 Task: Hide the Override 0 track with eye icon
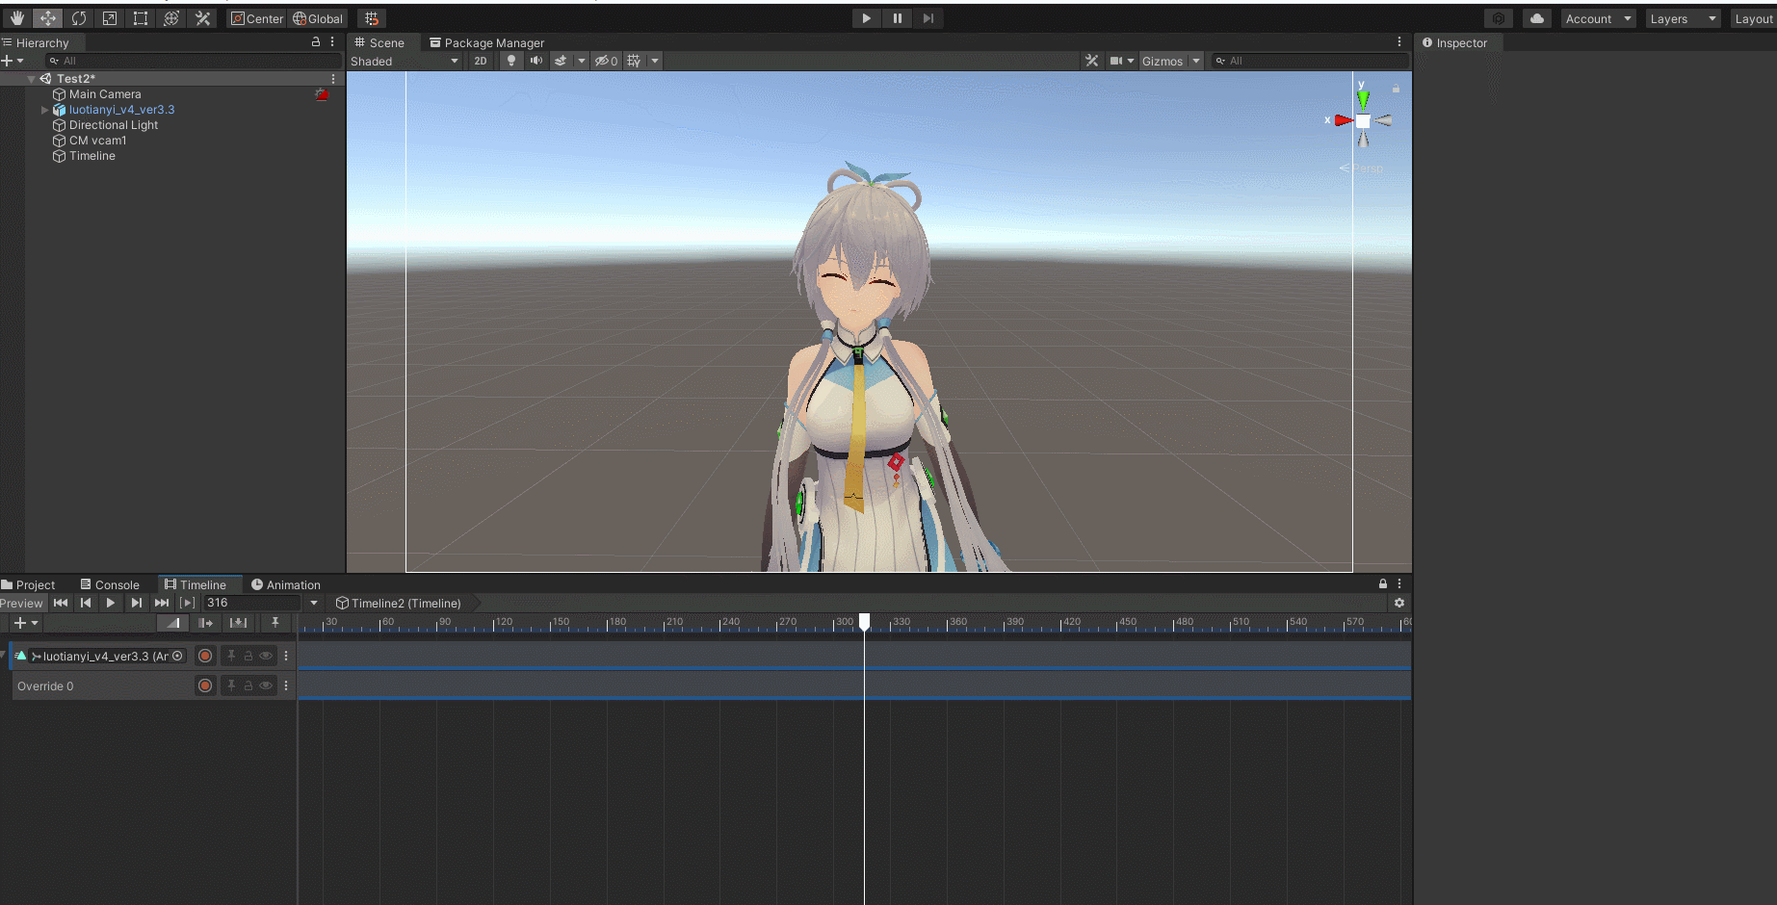266,685
